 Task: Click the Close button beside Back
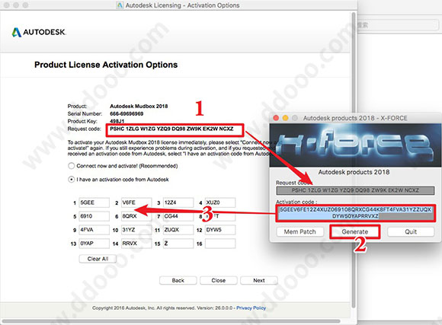pyautogui.click(x=219, y=281)
